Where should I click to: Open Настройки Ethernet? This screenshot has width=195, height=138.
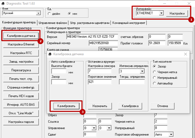21,45
